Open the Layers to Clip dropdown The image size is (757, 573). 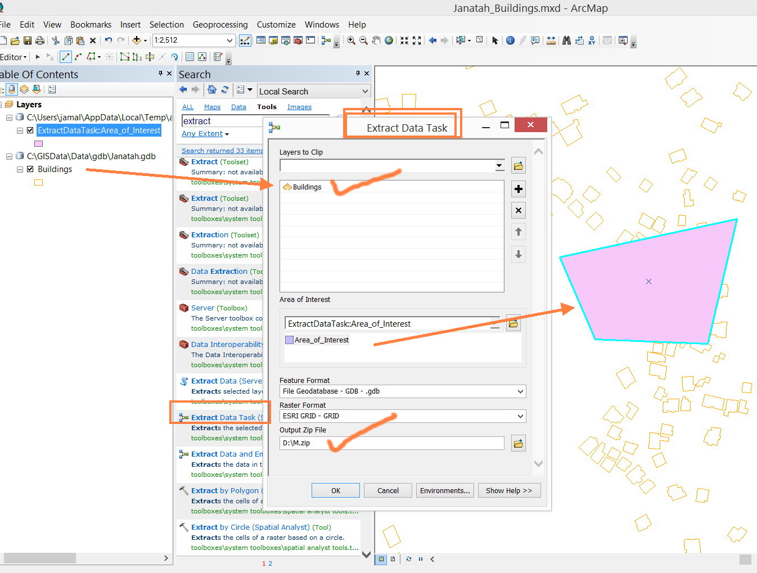coord(499,166)
